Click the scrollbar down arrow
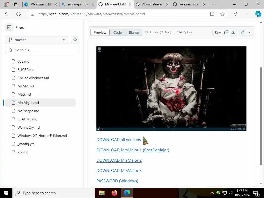Screen dimensions: 264x198 [x=261, y=184]
